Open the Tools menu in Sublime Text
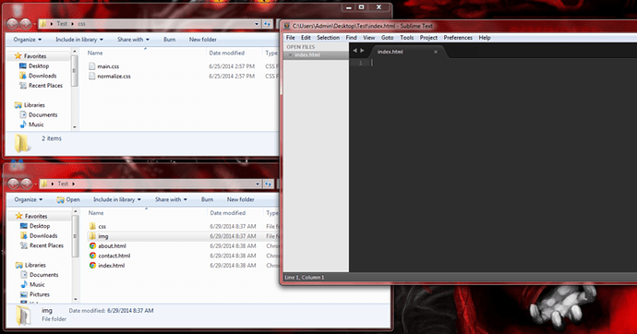Image resolution: width=637 pixels, height=334 pixels. [406, 38]
